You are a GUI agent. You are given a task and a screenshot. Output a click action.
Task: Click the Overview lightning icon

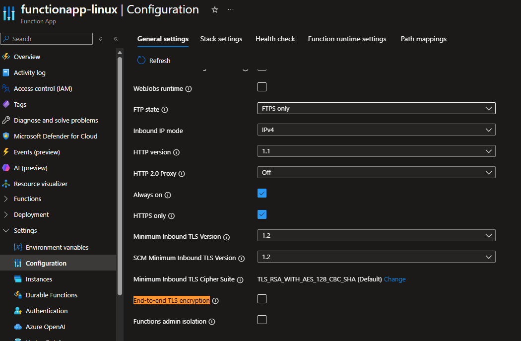tap(6, 57)
